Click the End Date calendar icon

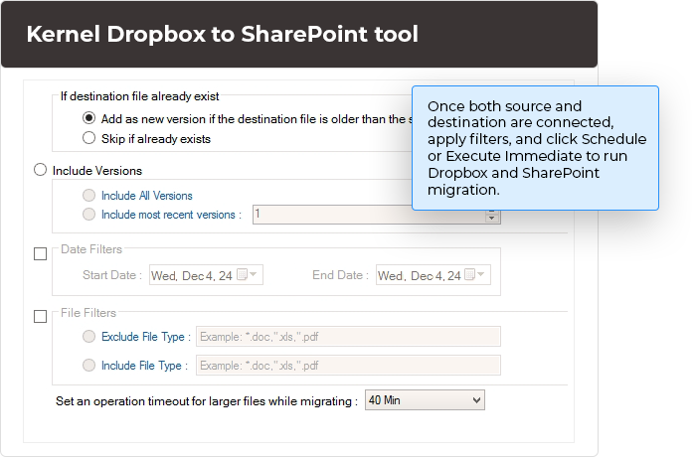(x=469, y=274)
